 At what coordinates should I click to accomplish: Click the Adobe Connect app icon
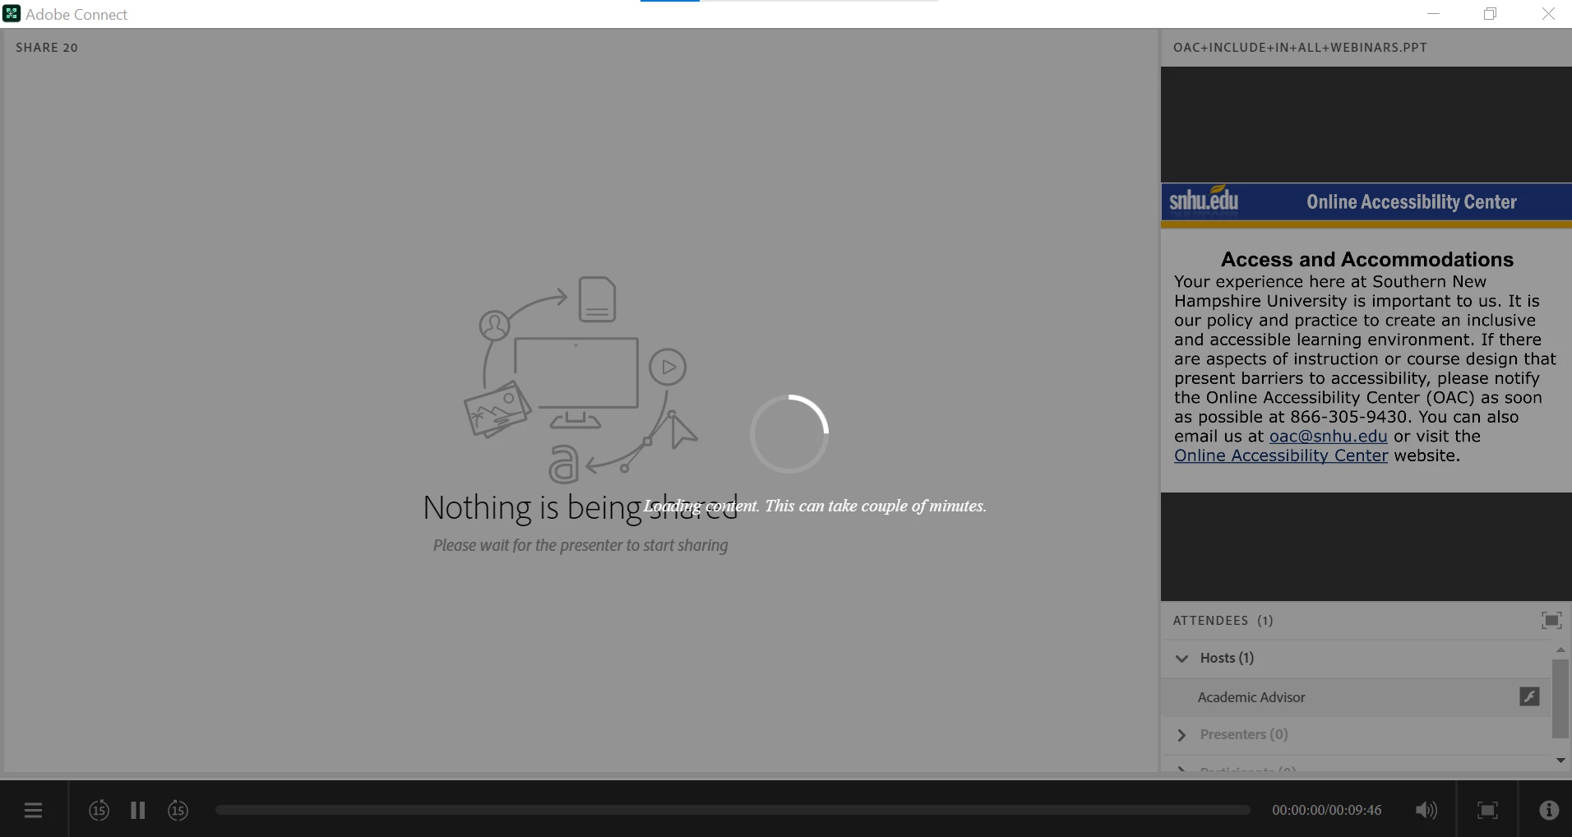tap(12, 14)
